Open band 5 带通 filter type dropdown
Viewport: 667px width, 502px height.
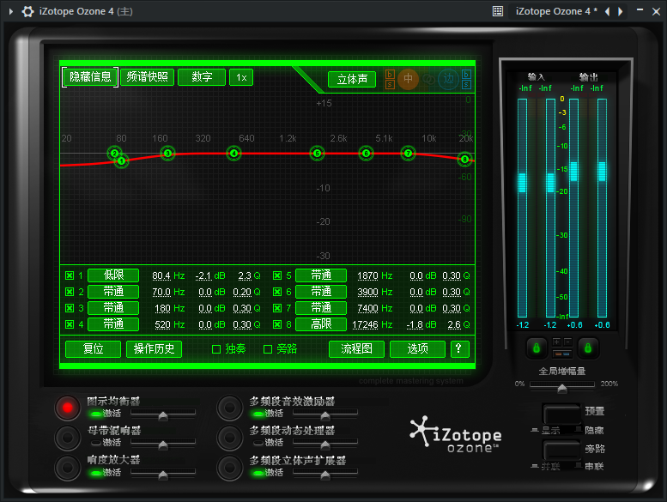[x=321, y=275]
